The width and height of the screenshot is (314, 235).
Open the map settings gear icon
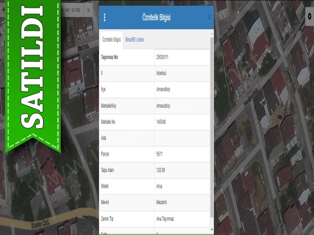pyautogui.click(x=309, y=16)
